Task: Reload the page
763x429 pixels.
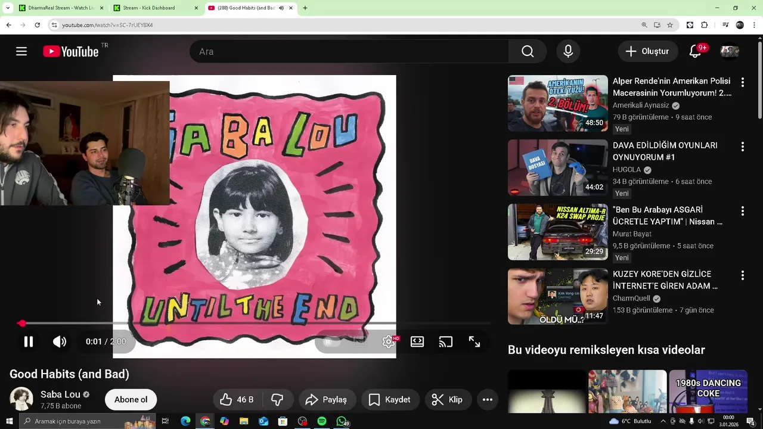Action: 37,25
